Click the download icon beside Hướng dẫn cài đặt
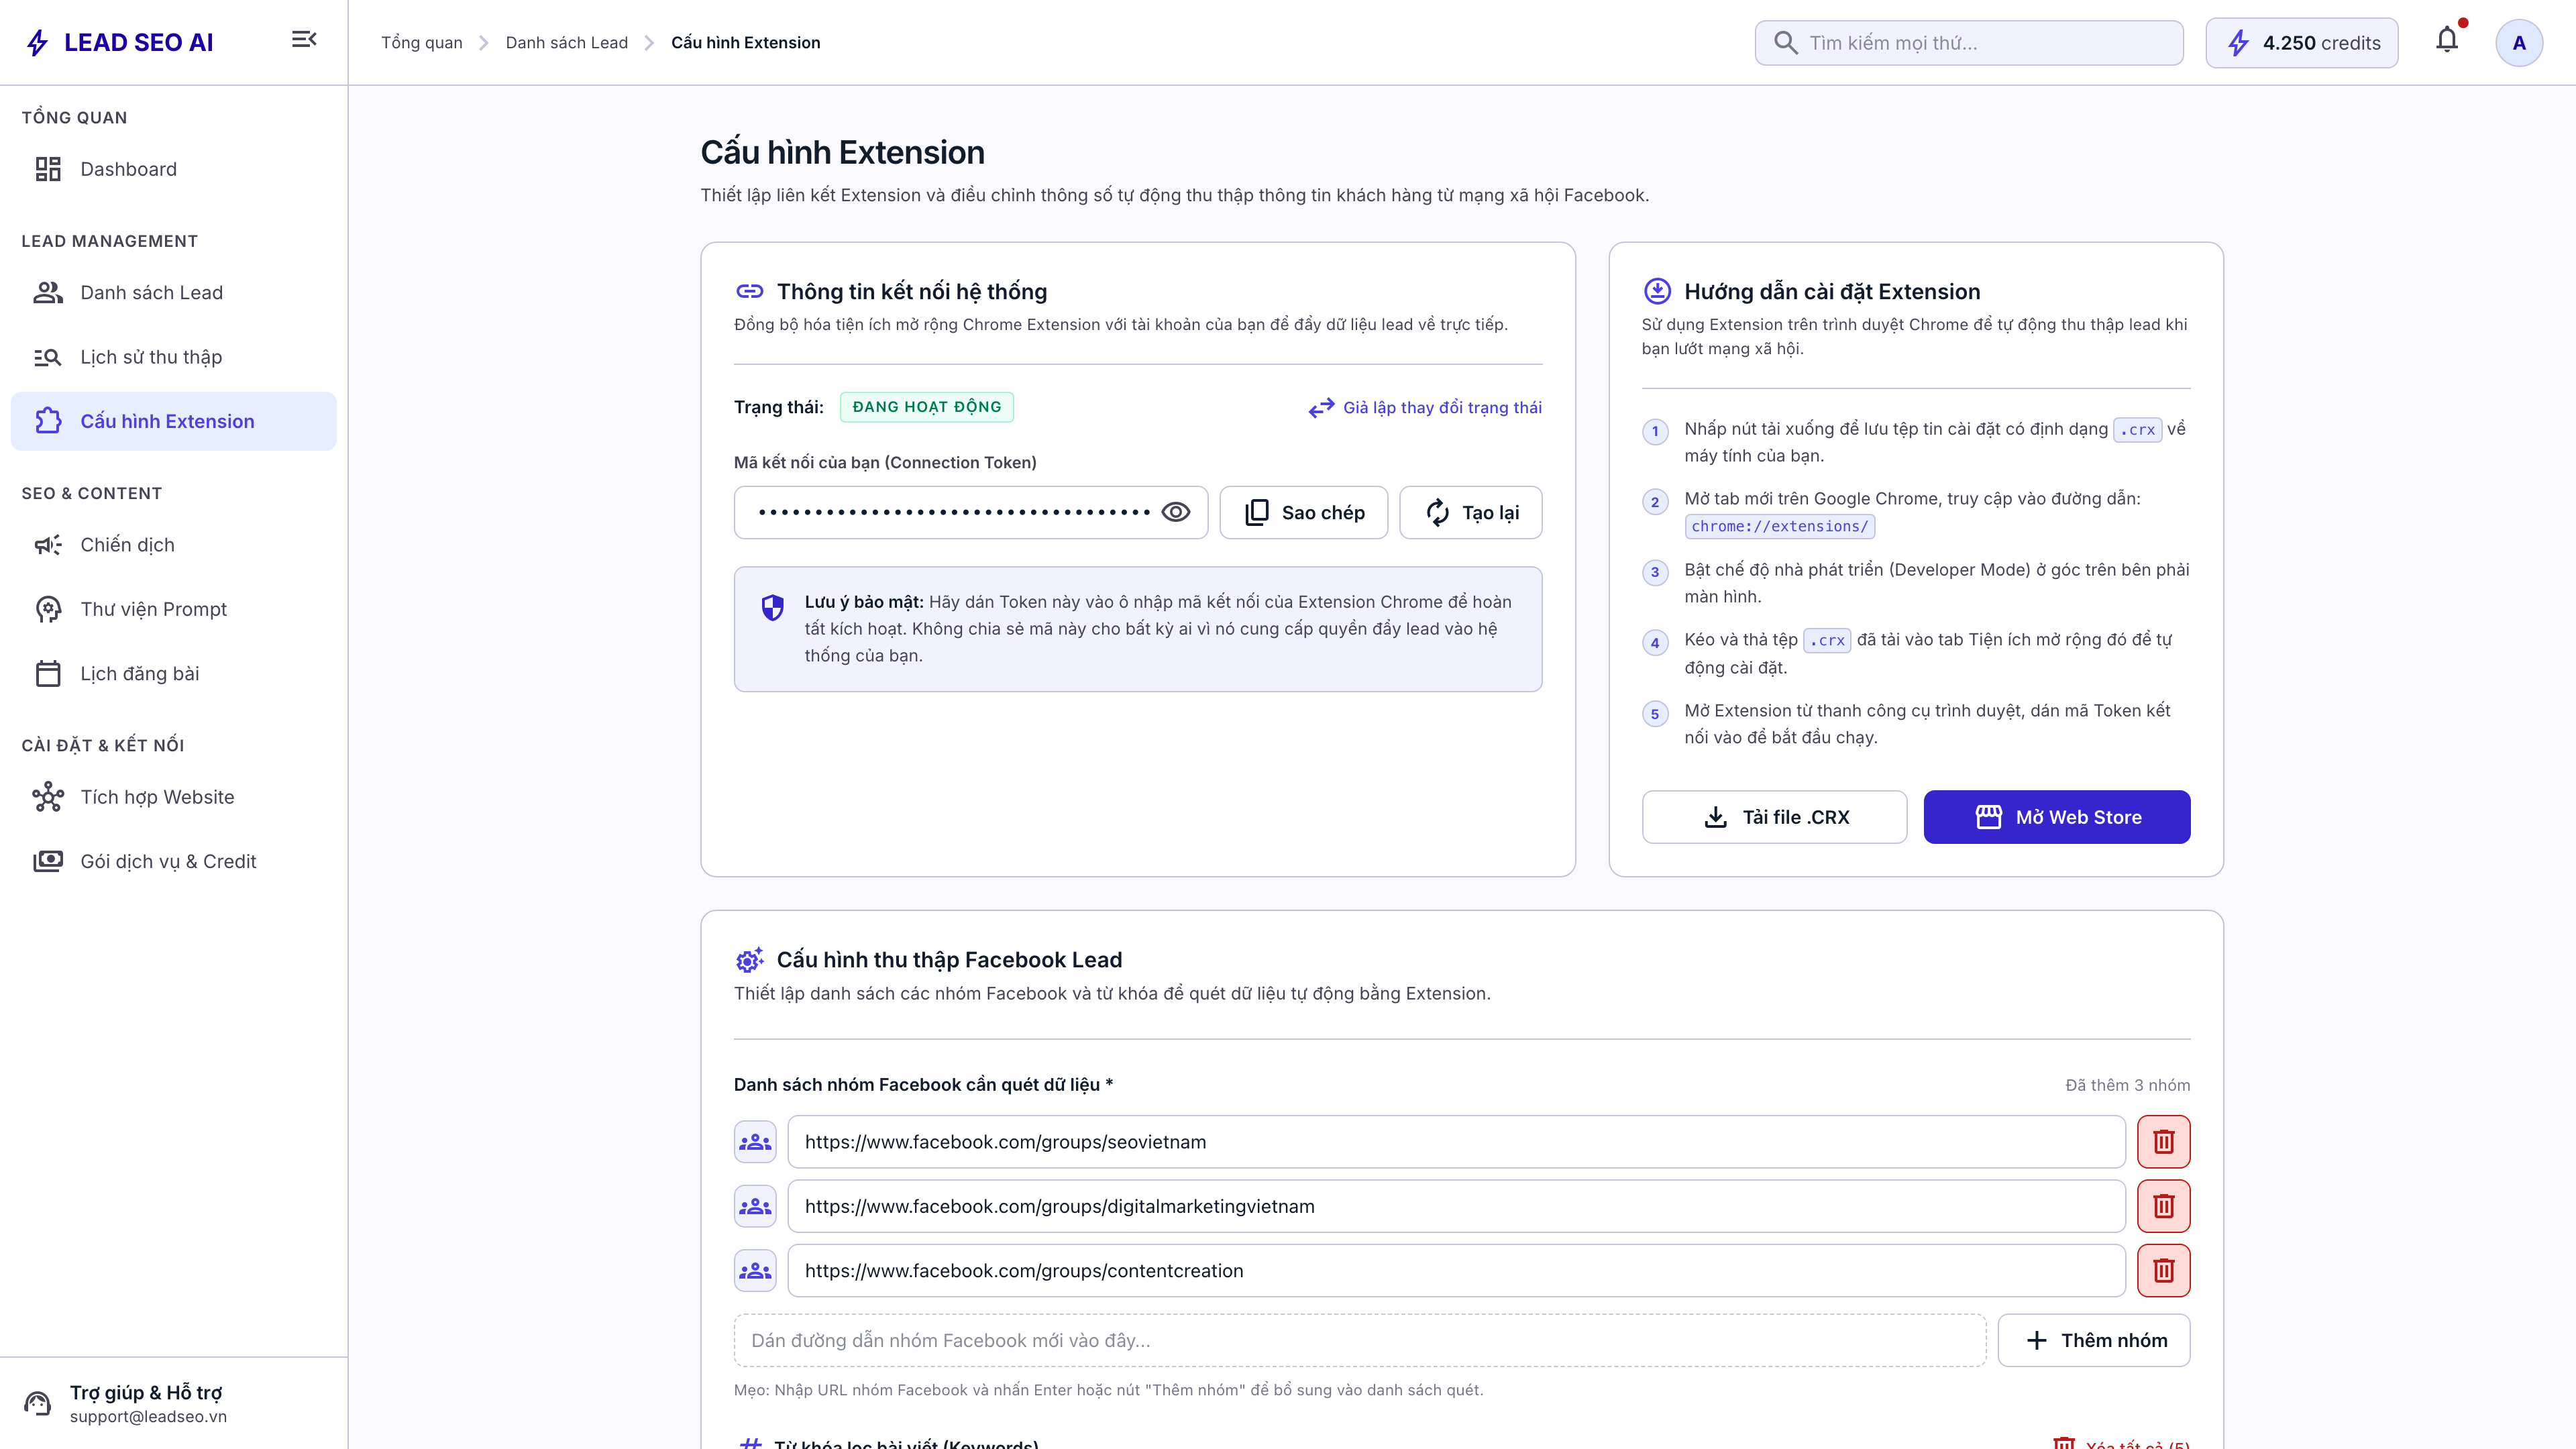The width and height of the screenshot is (2576, 1449). coord(1657,291)
